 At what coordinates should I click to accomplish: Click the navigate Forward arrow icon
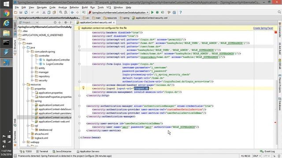78,12
